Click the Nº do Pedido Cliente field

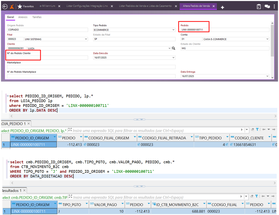pyautogui.click(x=48, y=57)
